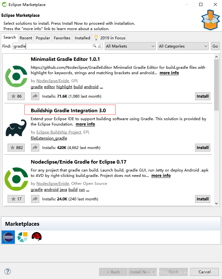
Task: Maximize the Eclipse Marketplace window
Action: [201, 4]
